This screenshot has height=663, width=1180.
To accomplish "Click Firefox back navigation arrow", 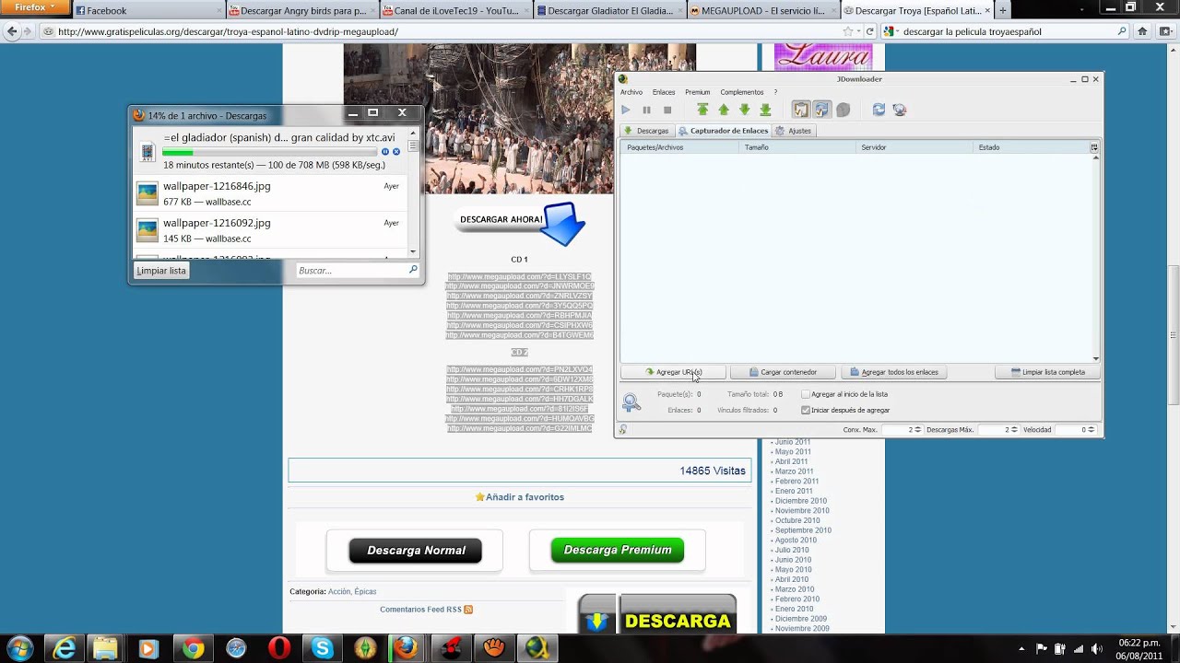I will point(12,31).
